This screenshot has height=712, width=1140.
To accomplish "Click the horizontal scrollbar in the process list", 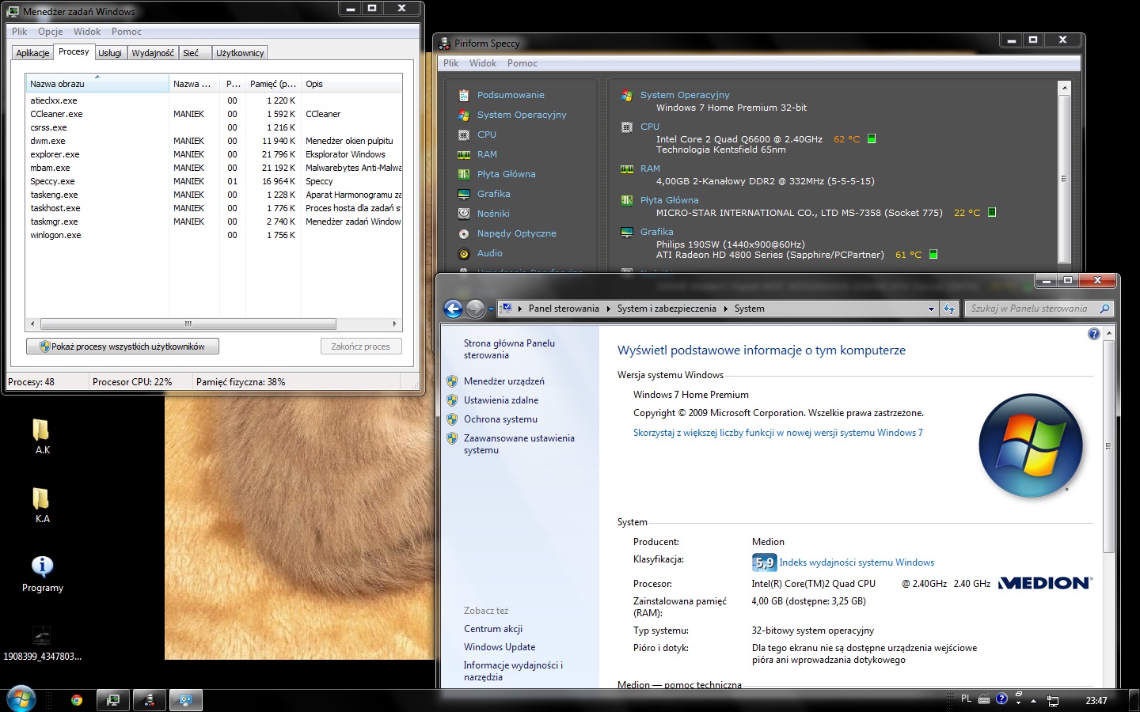I will (188, 324).
